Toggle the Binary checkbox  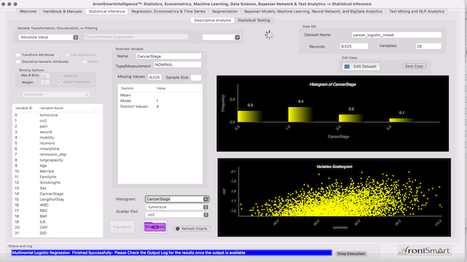point(85,62)
